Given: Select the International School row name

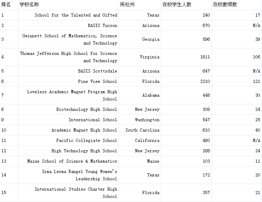Looking at the screenshot, I should point(93,120).
